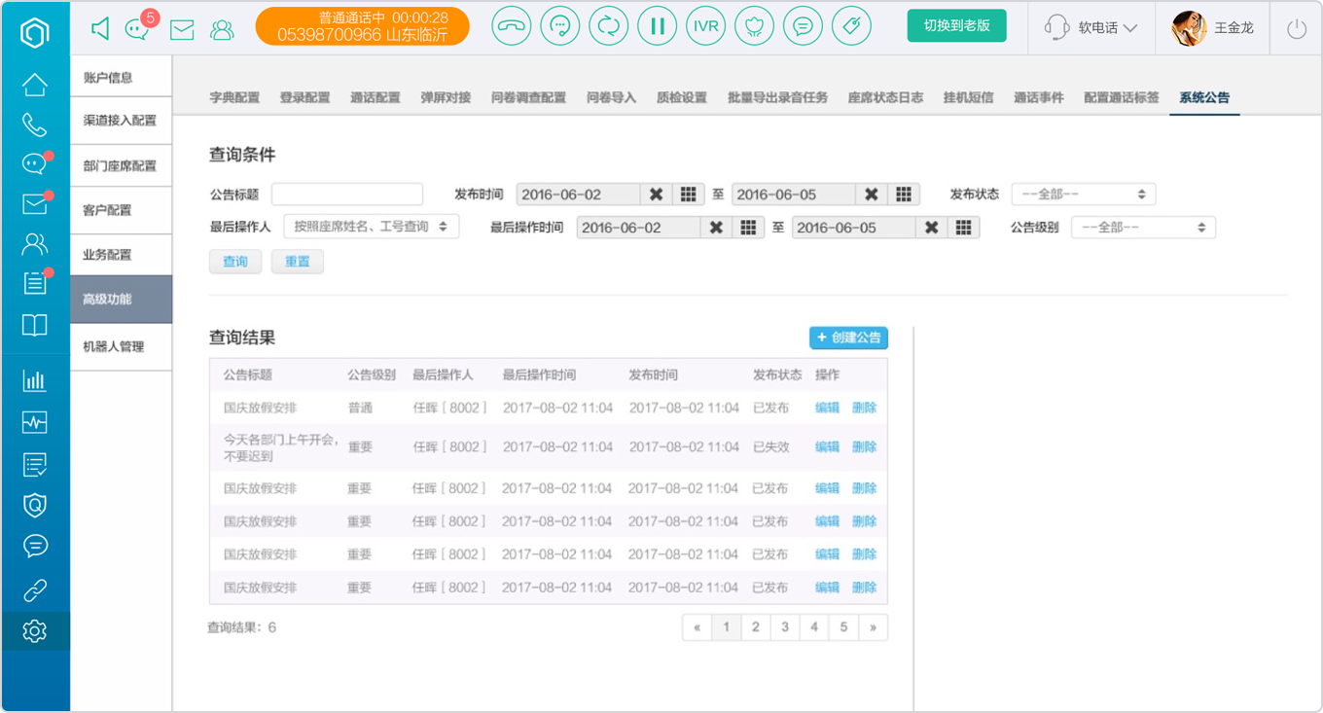
Task: Open the 最后操作人 agent selector
Action: click(371, 227)
